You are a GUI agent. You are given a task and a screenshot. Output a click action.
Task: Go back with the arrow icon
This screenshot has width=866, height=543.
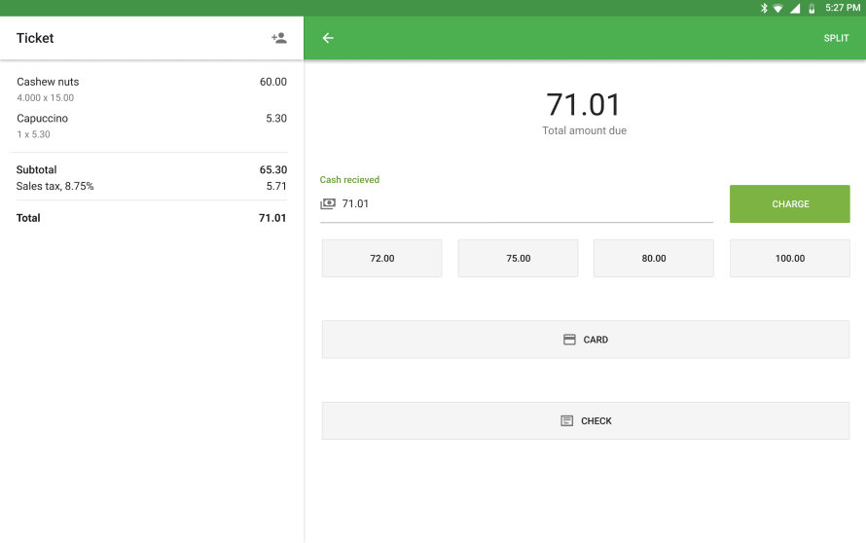click(328, 38)
